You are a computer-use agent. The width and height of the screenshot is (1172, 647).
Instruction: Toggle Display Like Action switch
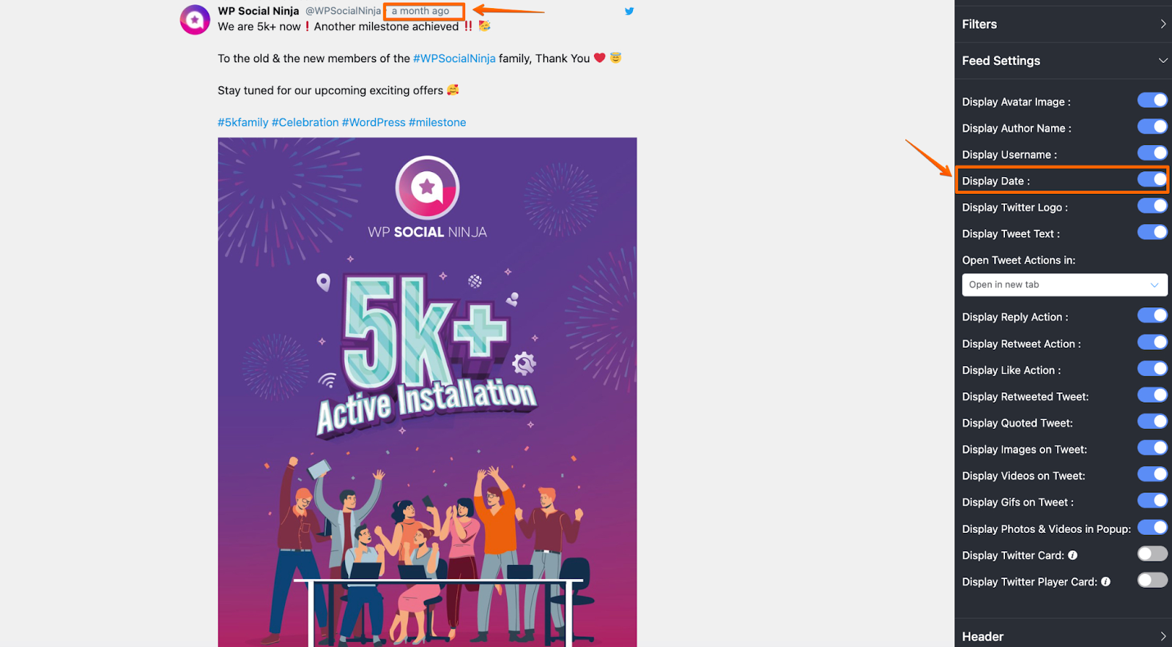coord(1152,368)
